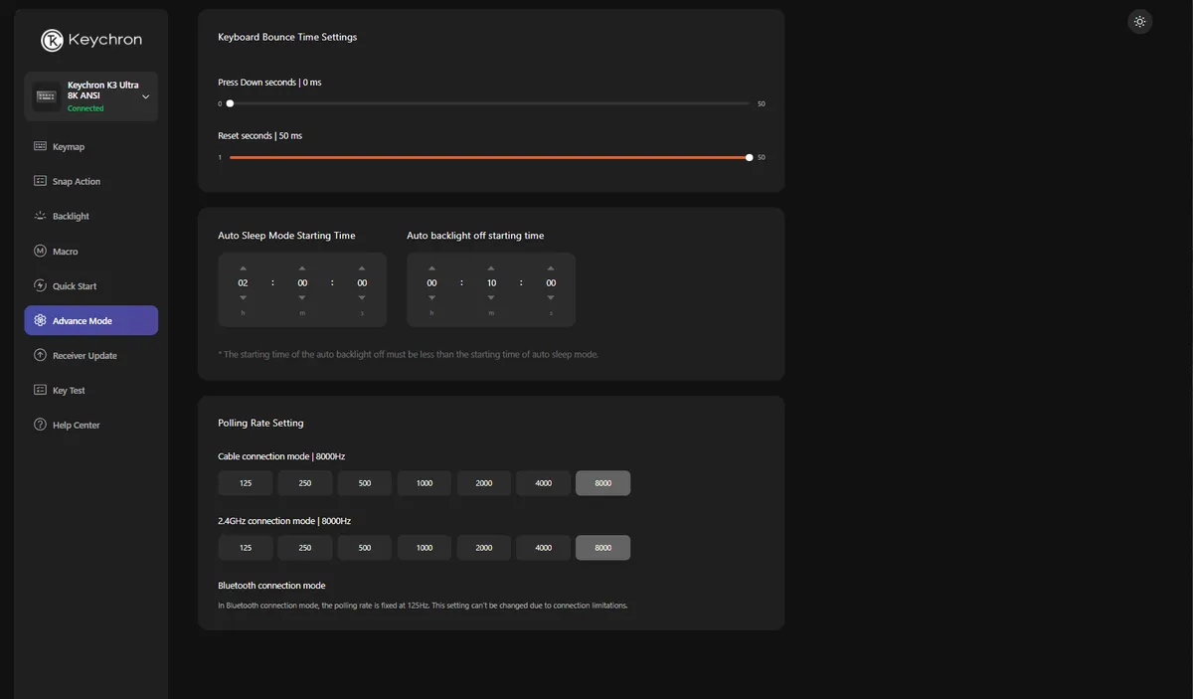Increase backlight off hours with up arrow
This screenshot has width=1193, height=699.
pos(431,268)
